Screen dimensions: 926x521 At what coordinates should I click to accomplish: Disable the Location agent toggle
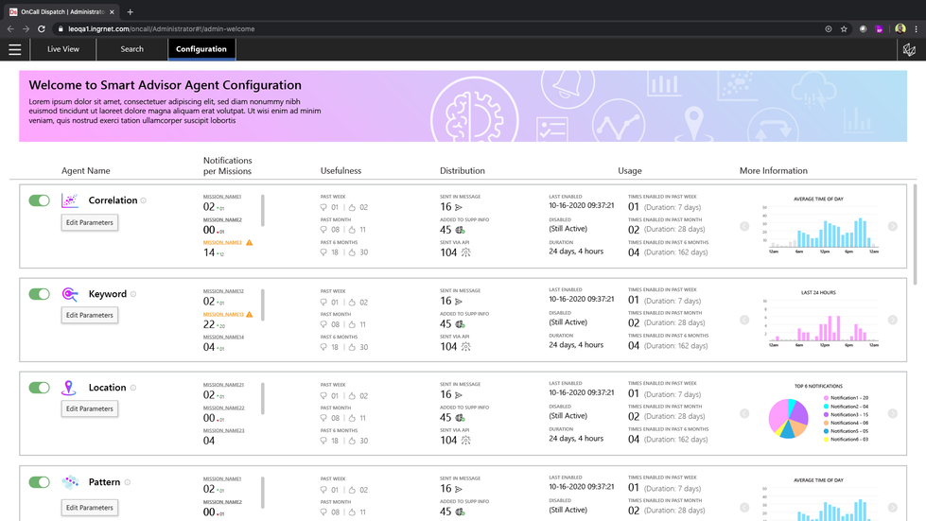pyautogui.click(x=40, y=388)
